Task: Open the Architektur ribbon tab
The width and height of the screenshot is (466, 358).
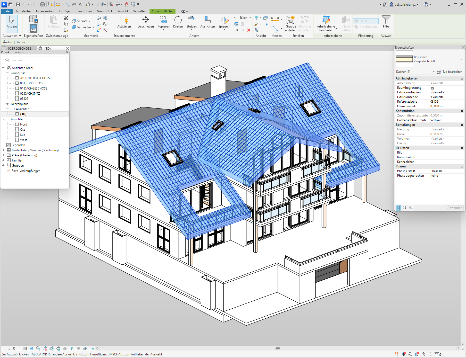Action: [x=23, y=11]
